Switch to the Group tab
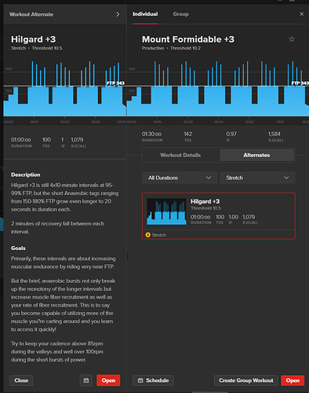The image size is (309, 393). [180, 14]
